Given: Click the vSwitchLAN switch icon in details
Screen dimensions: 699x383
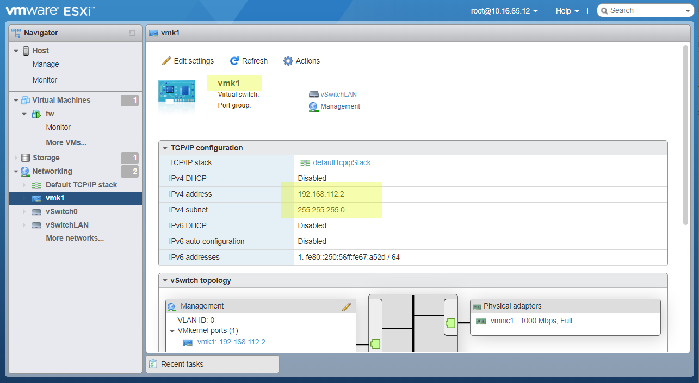Looking at the screenshot, I should point(313,95).
